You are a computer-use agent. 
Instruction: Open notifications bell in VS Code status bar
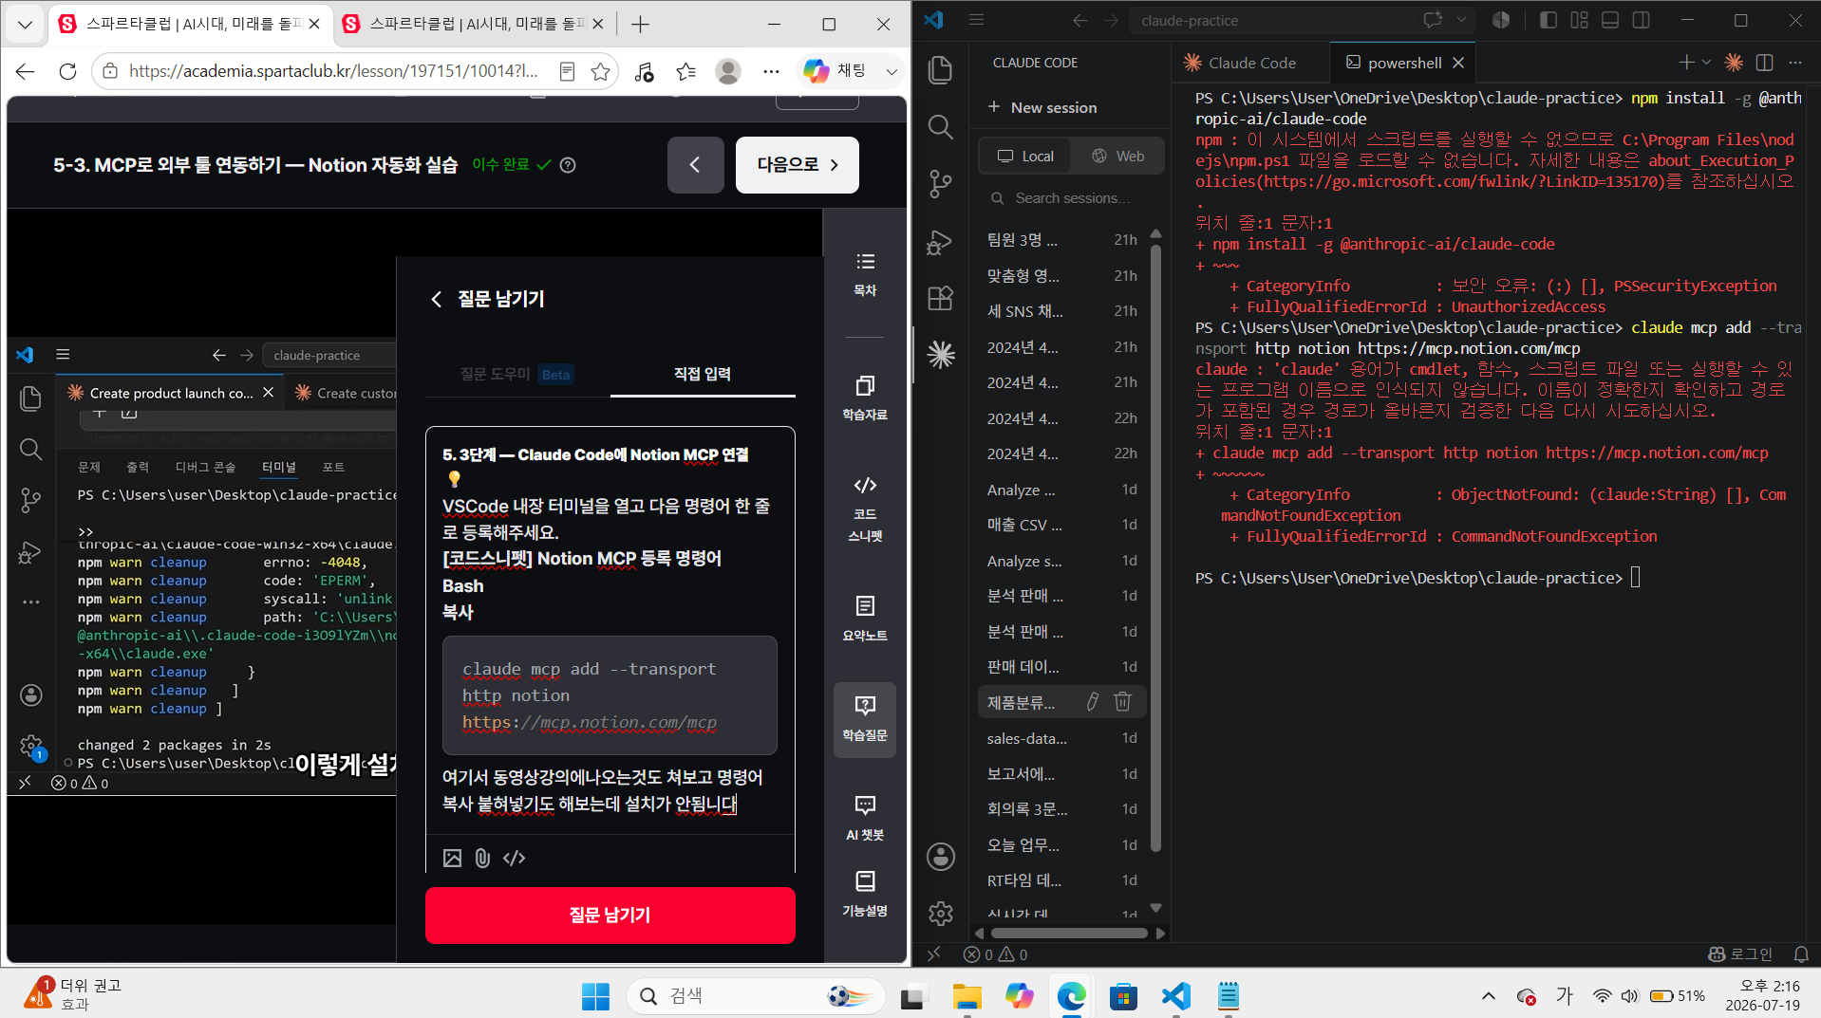coord(1801,954)
